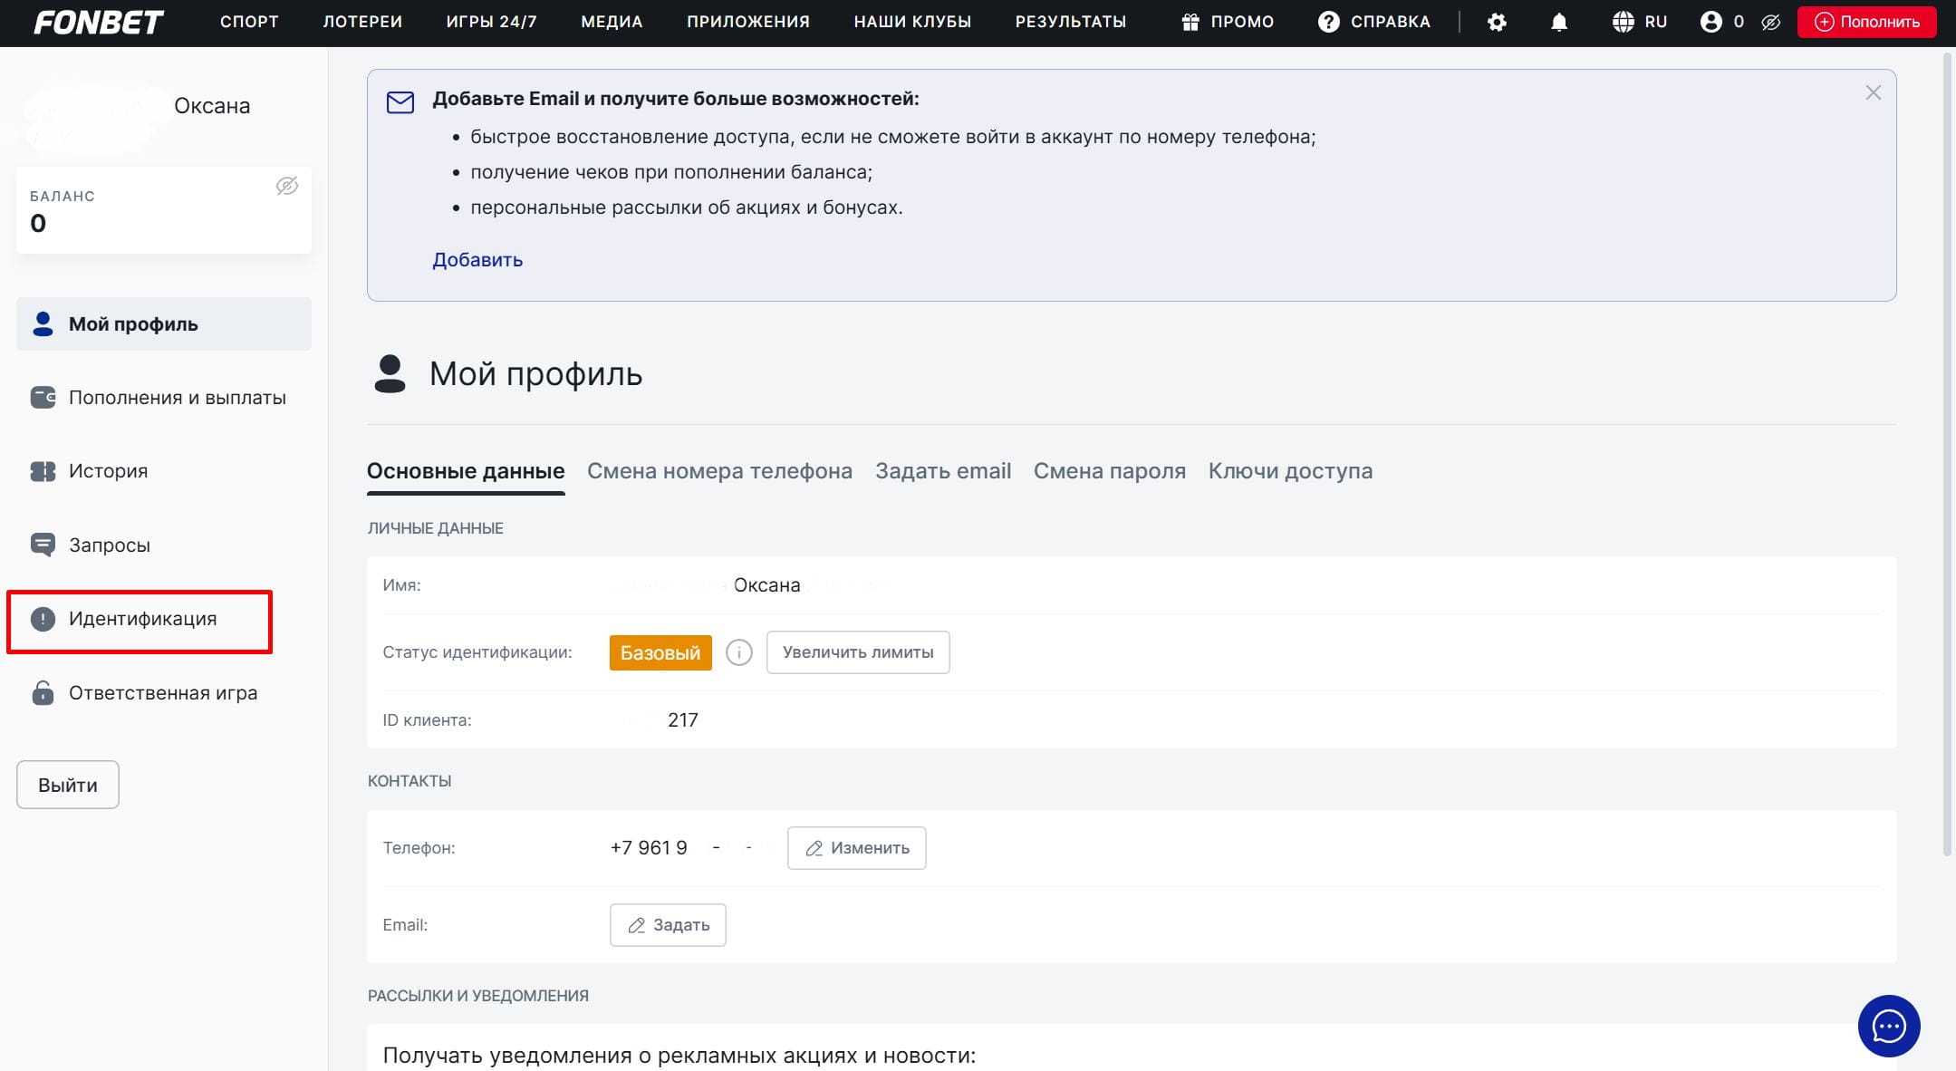Open Запросы in sidebar

(164, 545)
